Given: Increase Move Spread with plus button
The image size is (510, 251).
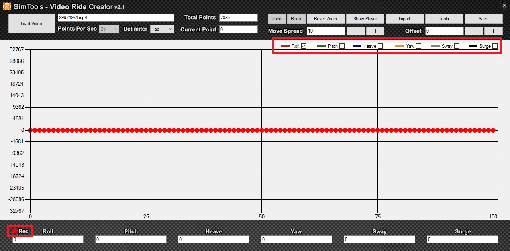Looking at the screenshot, I should click(375, 31).
